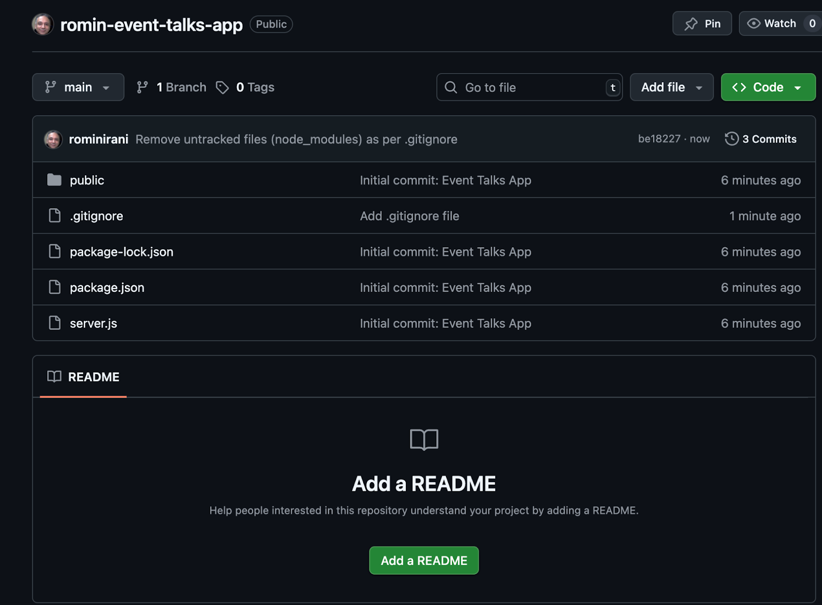This screenshot has height=605, width=822.
Task: Click the book icon in the README panel
Action: [53, 376]
